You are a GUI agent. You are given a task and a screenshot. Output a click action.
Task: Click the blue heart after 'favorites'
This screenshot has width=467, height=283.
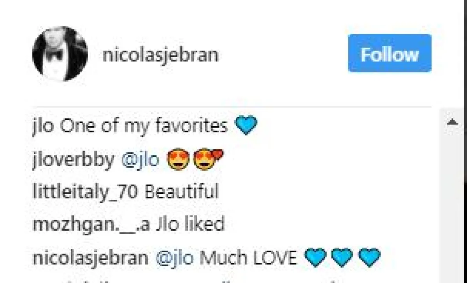click(x=246, y=126)
